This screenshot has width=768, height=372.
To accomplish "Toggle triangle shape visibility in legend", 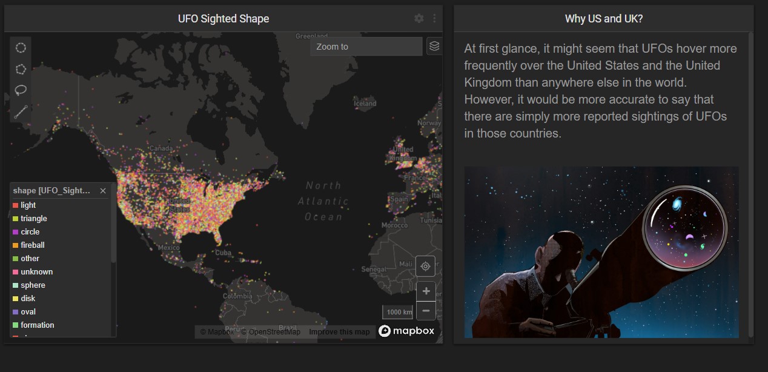I will coord(33,219).
